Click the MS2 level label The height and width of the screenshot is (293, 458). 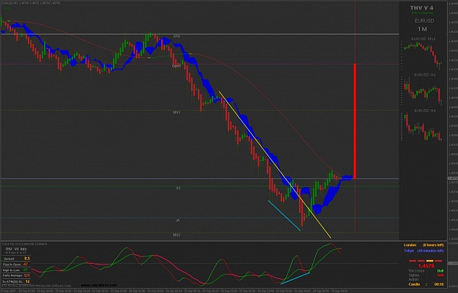[177, 235]
